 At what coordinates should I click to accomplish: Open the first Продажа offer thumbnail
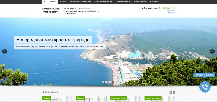(x=57, y=99)
